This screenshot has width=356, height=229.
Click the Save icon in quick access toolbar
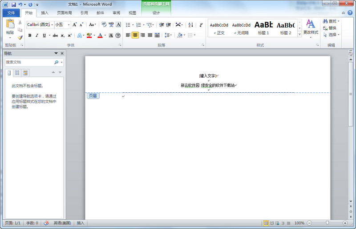tap(13, 4)
